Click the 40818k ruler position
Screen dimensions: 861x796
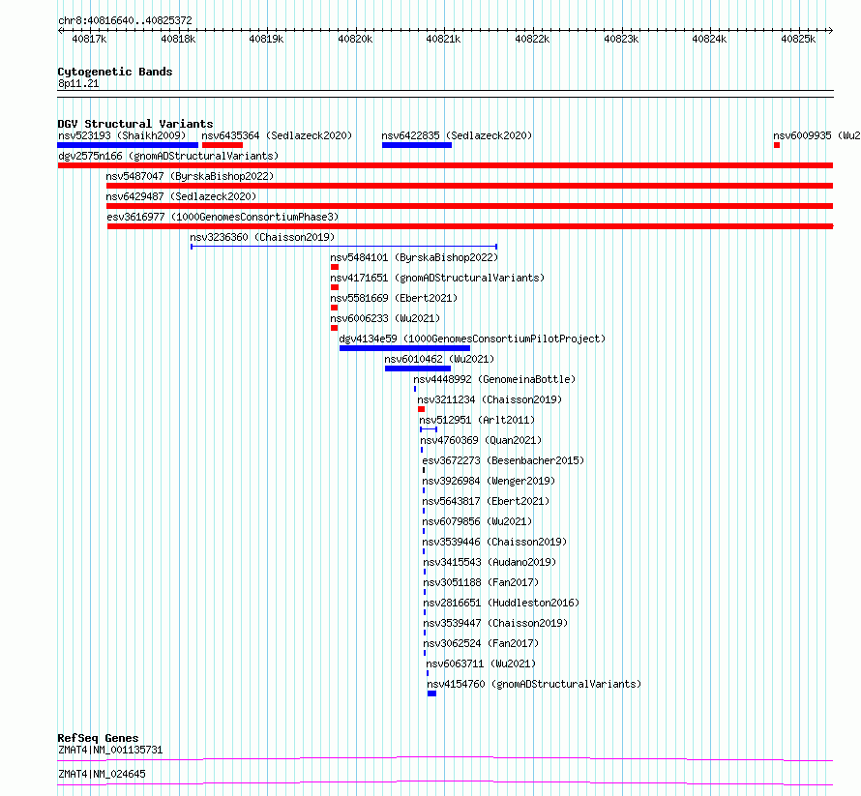pyautogui.click(x=178, y=39)
